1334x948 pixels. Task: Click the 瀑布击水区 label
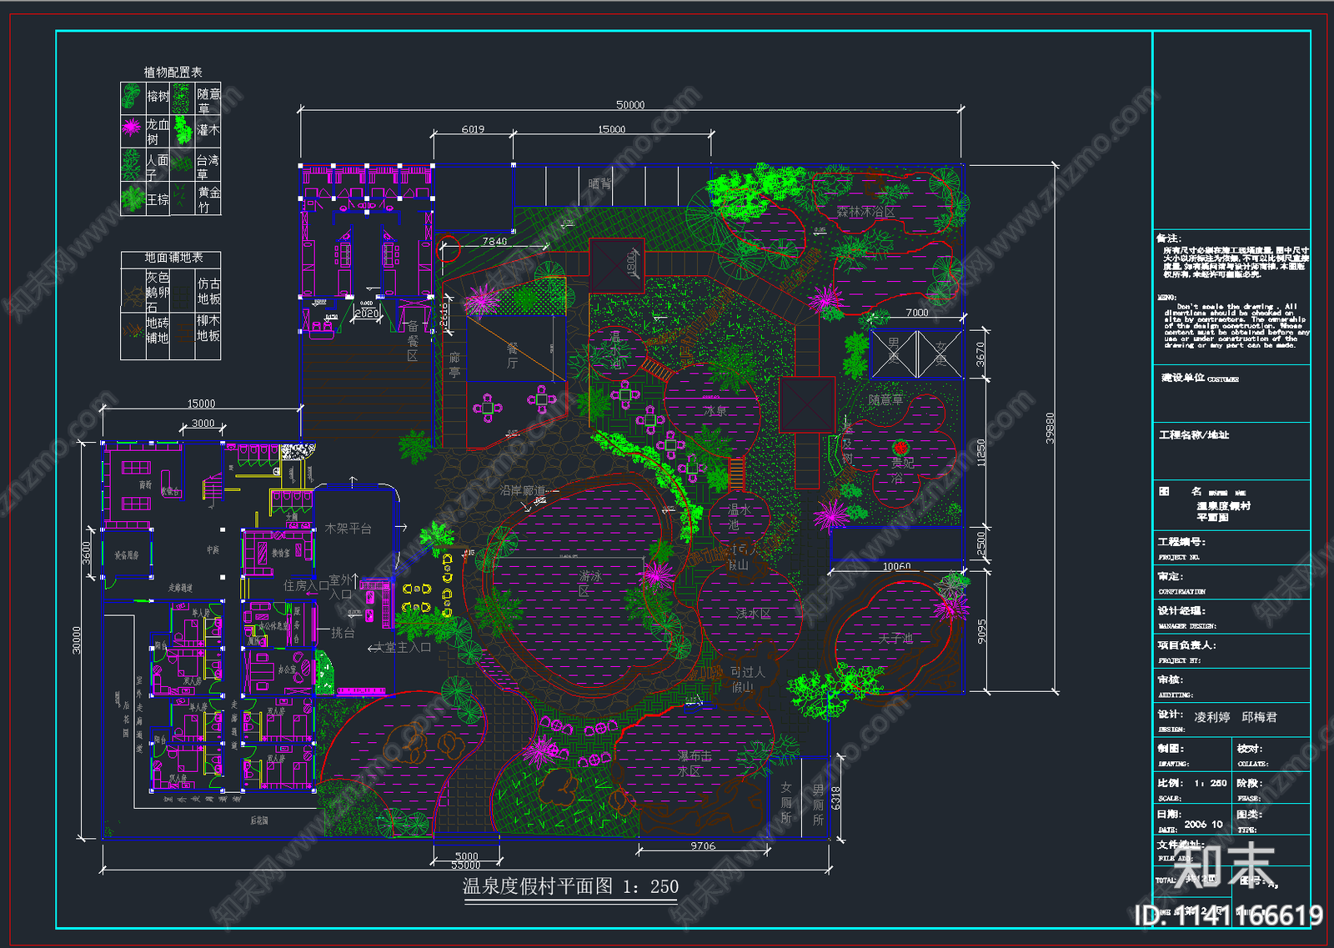695,764
